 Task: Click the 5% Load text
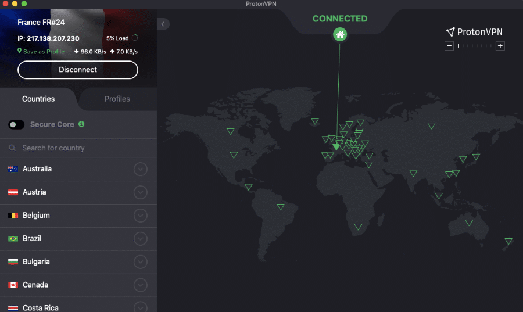pyautogui.click(x=117, y=38)
